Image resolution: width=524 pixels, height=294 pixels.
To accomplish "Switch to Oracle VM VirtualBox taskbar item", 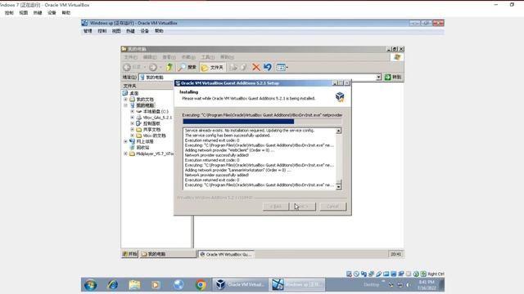I will (x=240, y=285).
